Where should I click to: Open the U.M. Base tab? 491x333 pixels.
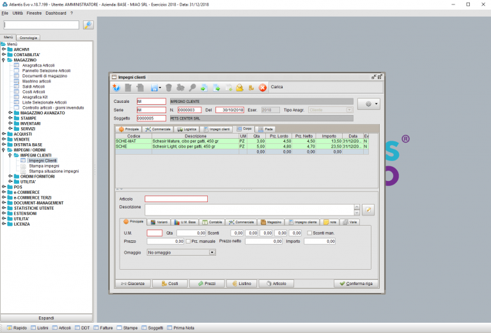coord(185,222)
